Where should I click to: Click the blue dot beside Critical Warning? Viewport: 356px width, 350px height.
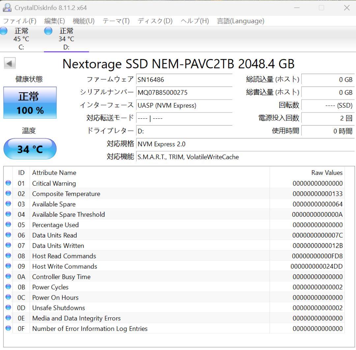click(x=8, y=183)
